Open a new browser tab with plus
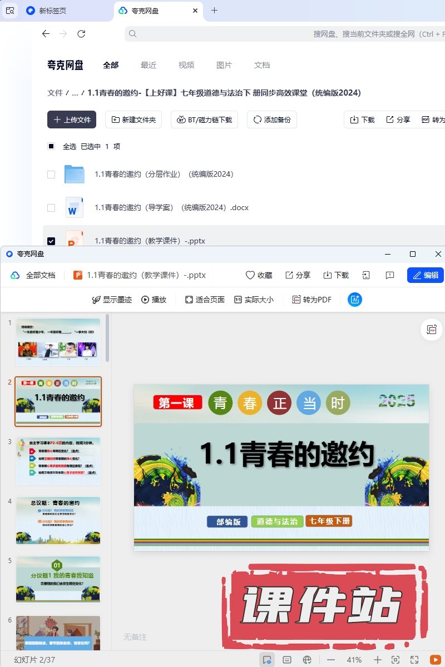 215,11
